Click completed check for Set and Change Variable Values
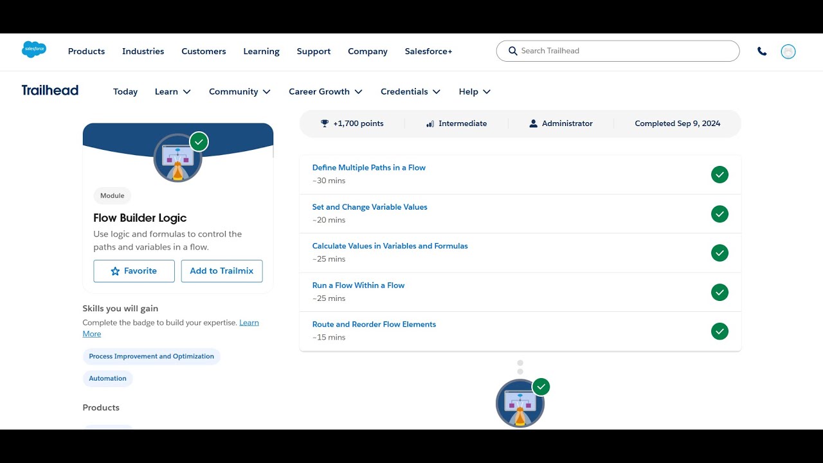 [719, 213]
